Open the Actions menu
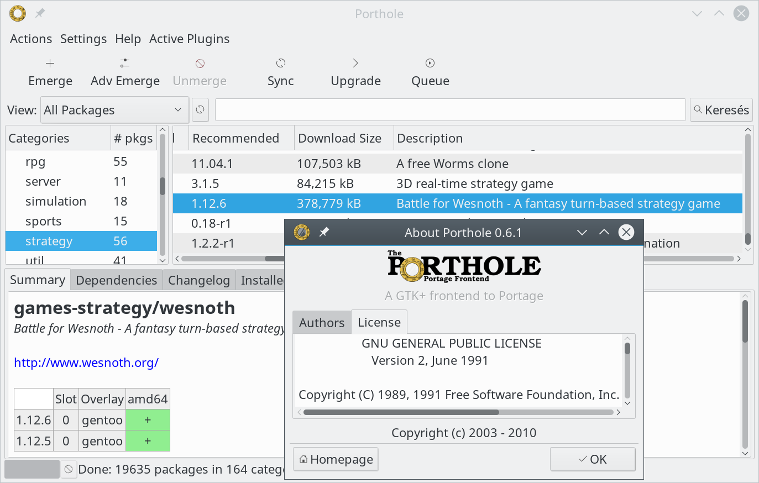This screenshot has width=759, height=483. coord(31,39)
